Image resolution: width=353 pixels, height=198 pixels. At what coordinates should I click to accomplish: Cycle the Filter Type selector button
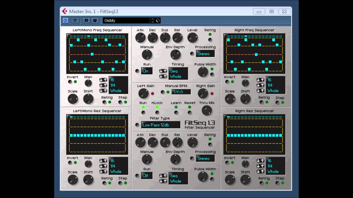(x=137, y=125)
